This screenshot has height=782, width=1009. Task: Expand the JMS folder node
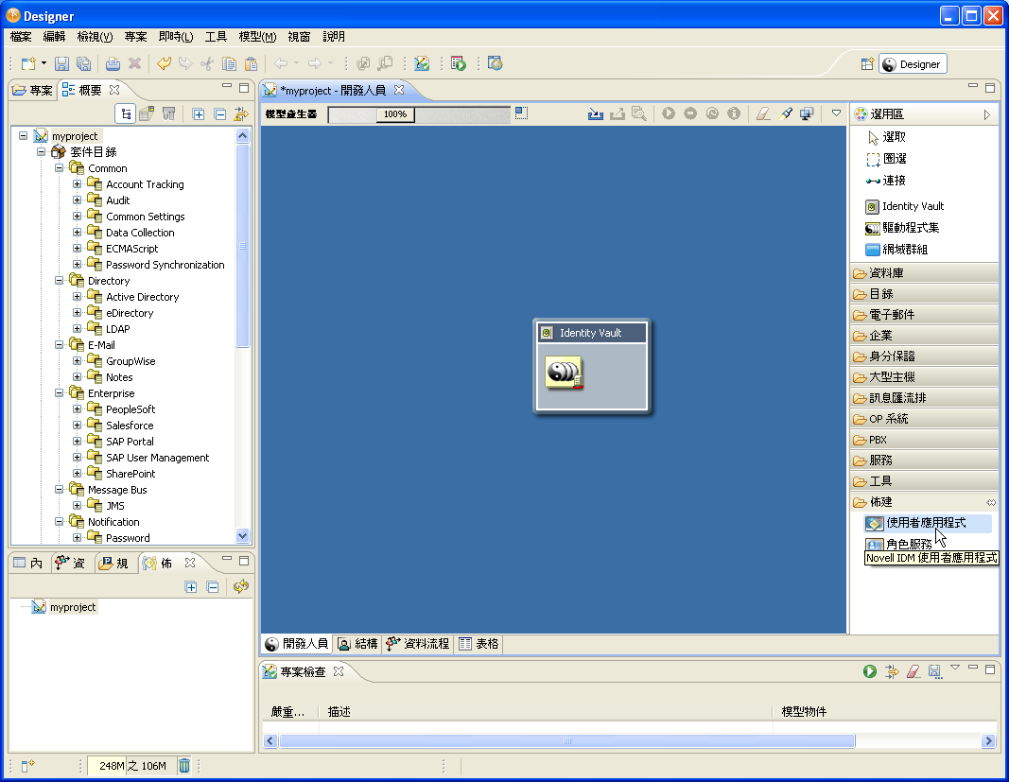coord(78,506)
